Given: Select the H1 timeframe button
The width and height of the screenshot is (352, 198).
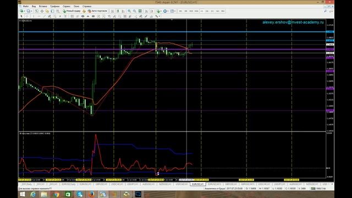Looking at the screenshot, I should point(202,11).
